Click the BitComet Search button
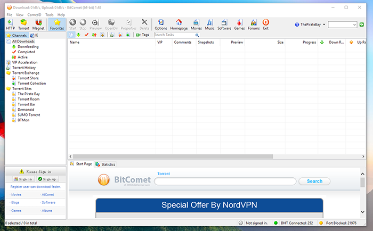Screen dimensions: 373x231 pyautogui.click(x=314, y=181)
